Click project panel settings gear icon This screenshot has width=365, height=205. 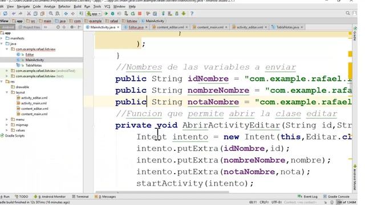72,27
